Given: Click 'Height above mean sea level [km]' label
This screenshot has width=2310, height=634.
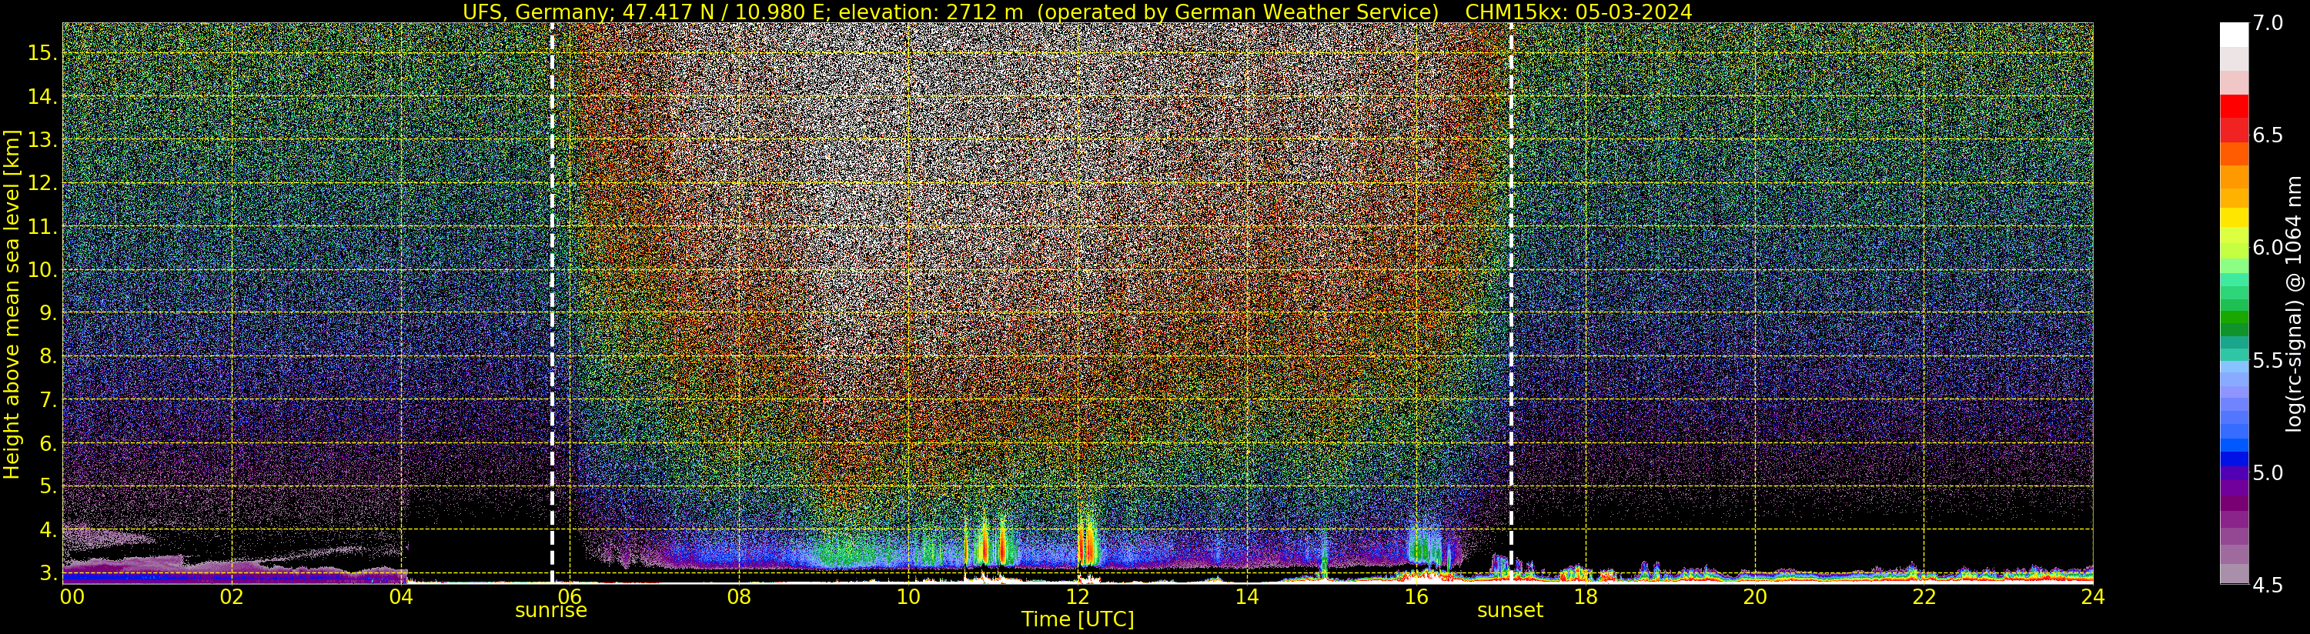Looking at the screenshot, I should pyautogui.click(x=12, y=303).
